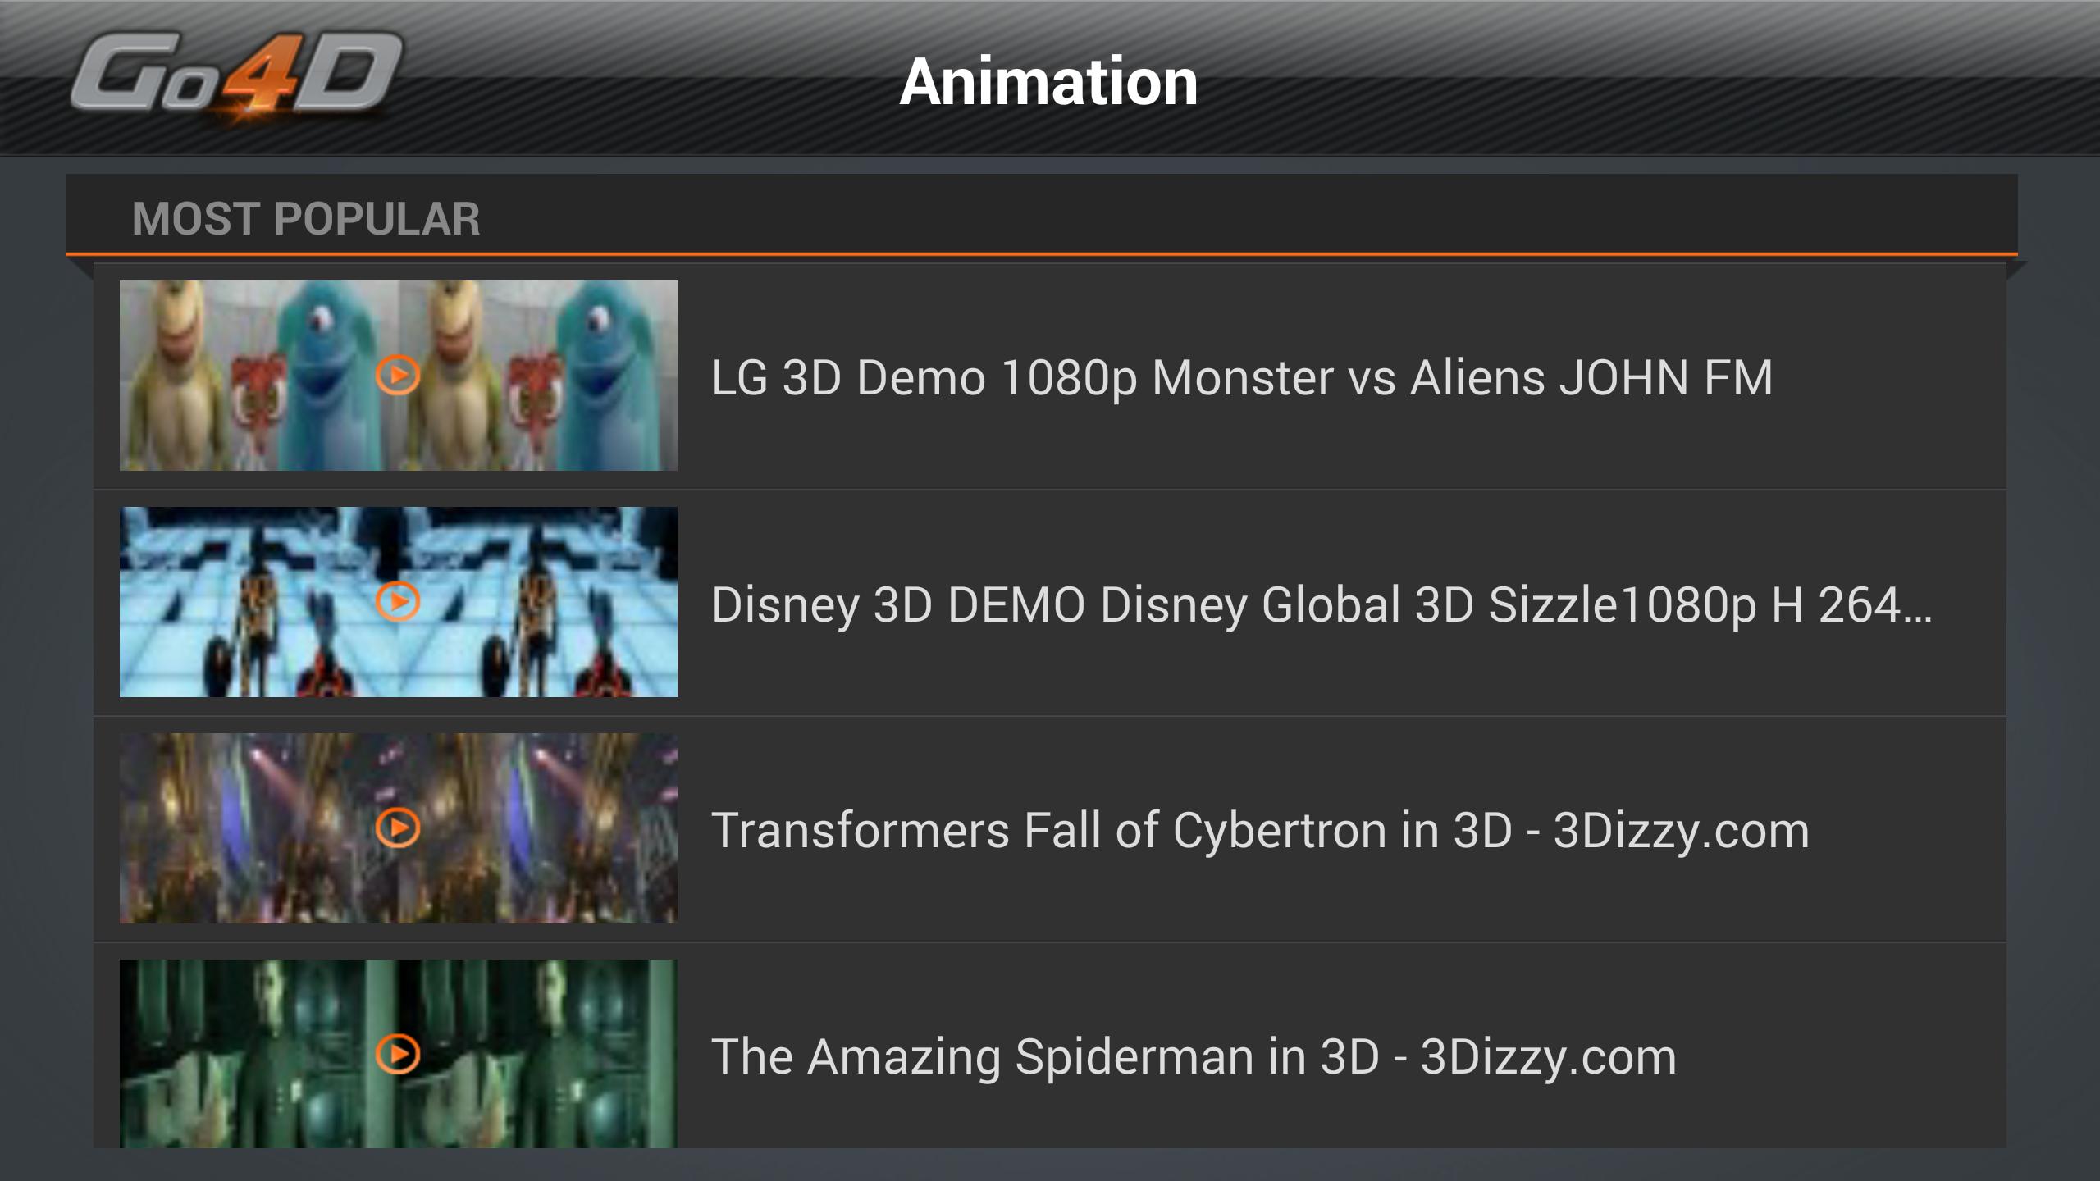
Task: Open Disney 3D DEMO Disney Global 3D Sizzle title
Action: [1322, 604]
